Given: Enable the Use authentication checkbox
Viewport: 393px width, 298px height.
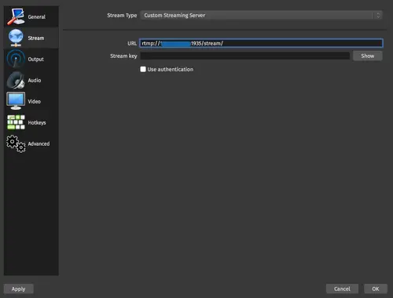Looking at the screenshot, I should (x=143, y=69).
